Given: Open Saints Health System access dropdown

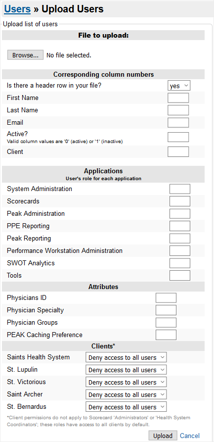Looking at the screenshot, I should 126,357.
